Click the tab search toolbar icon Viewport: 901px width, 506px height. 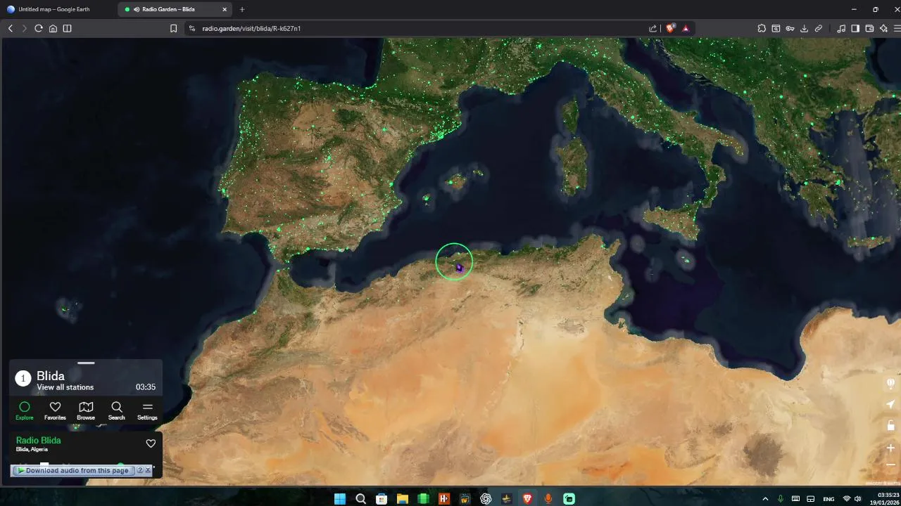[776, 28]
